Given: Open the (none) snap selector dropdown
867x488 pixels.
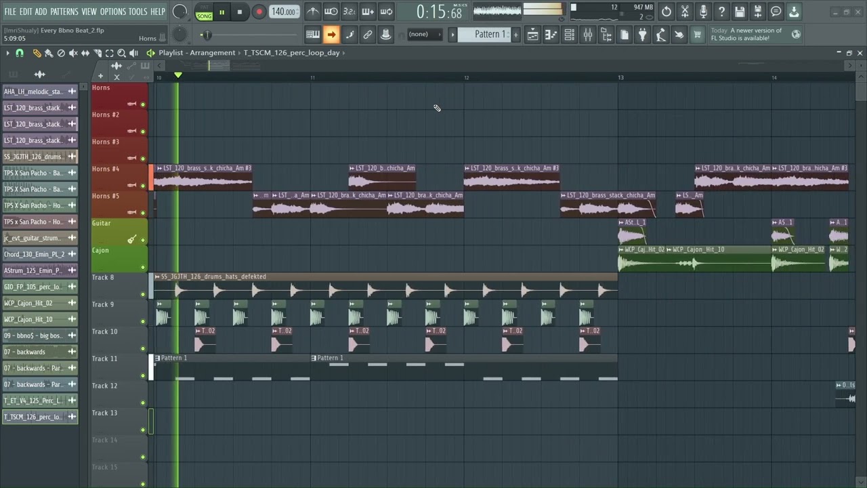Looking at the screenshot, I should (423, 35).
